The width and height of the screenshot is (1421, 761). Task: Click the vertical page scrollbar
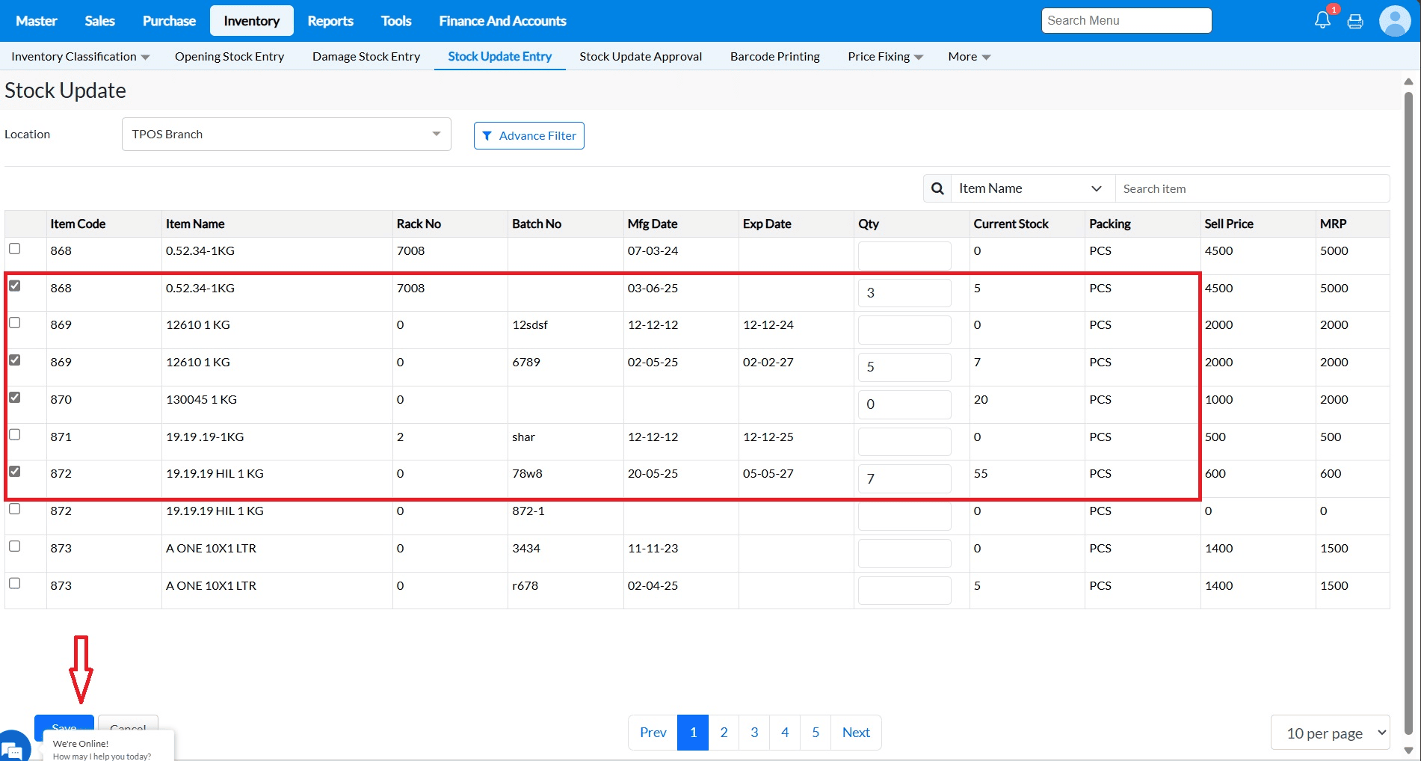[x=1408, y=411]
